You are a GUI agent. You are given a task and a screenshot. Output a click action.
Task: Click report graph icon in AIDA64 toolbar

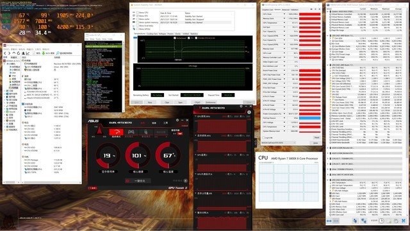pyautogui.click(x=28, y=53)
